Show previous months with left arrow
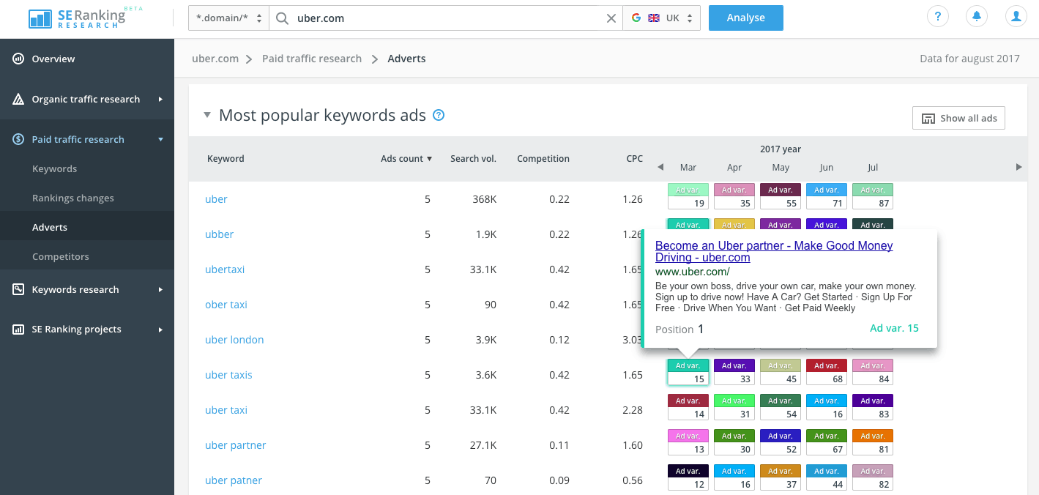The height and width of the screenshot is (495, 1039). [x=660, y=167]
